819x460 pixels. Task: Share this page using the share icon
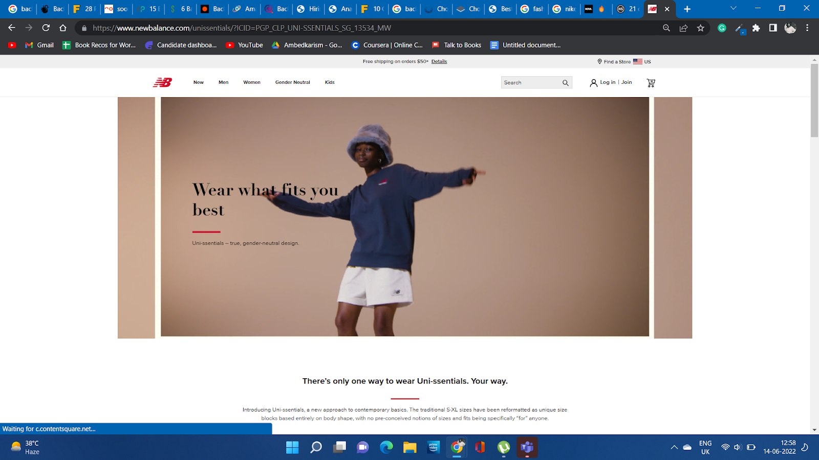(x=683, y=28)
